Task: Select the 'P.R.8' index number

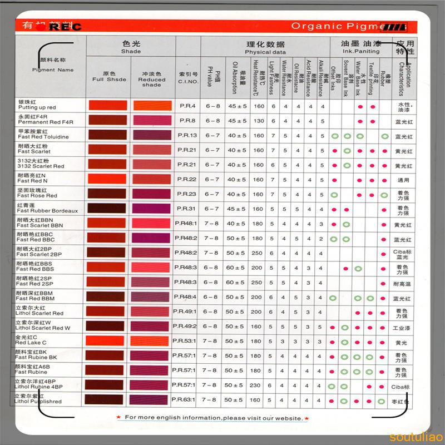Action: pyautogui.click(x=187, y=120)
